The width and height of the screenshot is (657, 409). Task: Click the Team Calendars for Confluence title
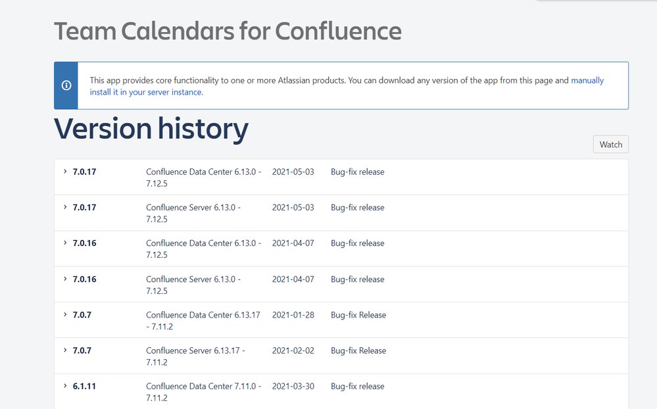228,31
